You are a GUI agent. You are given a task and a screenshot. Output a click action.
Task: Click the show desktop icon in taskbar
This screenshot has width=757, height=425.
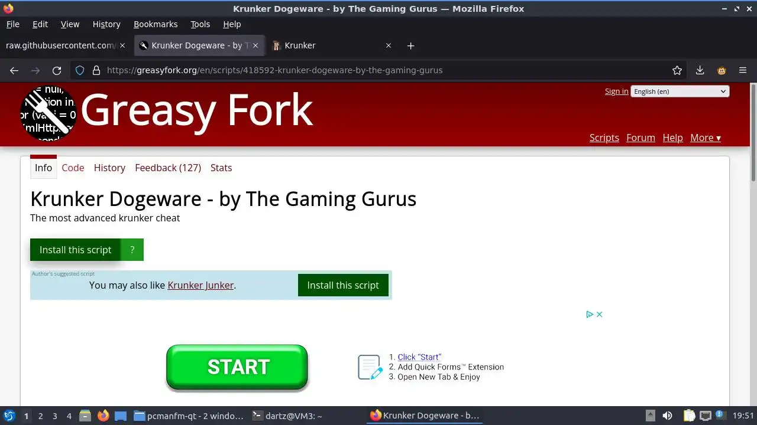pos(121,416)
